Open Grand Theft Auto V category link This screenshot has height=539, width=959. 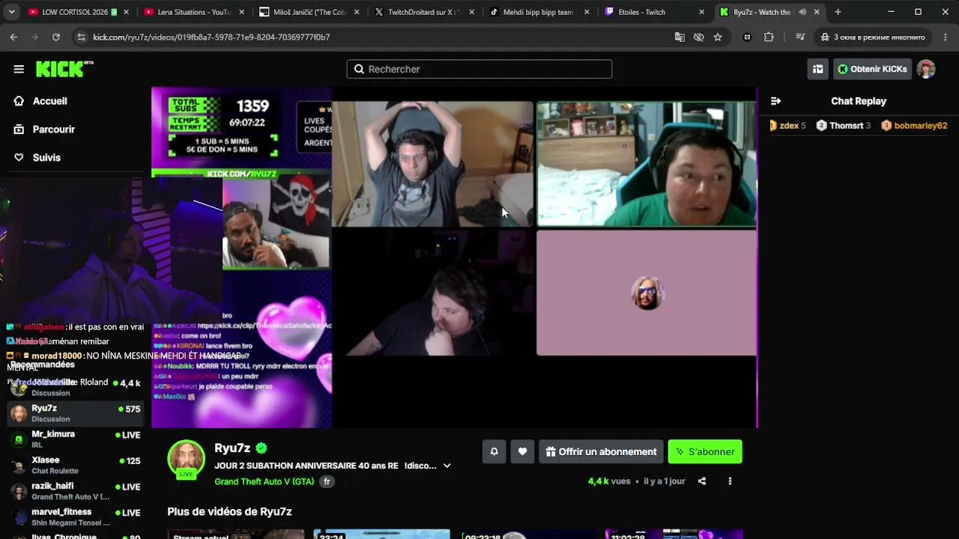coord(264,481)
